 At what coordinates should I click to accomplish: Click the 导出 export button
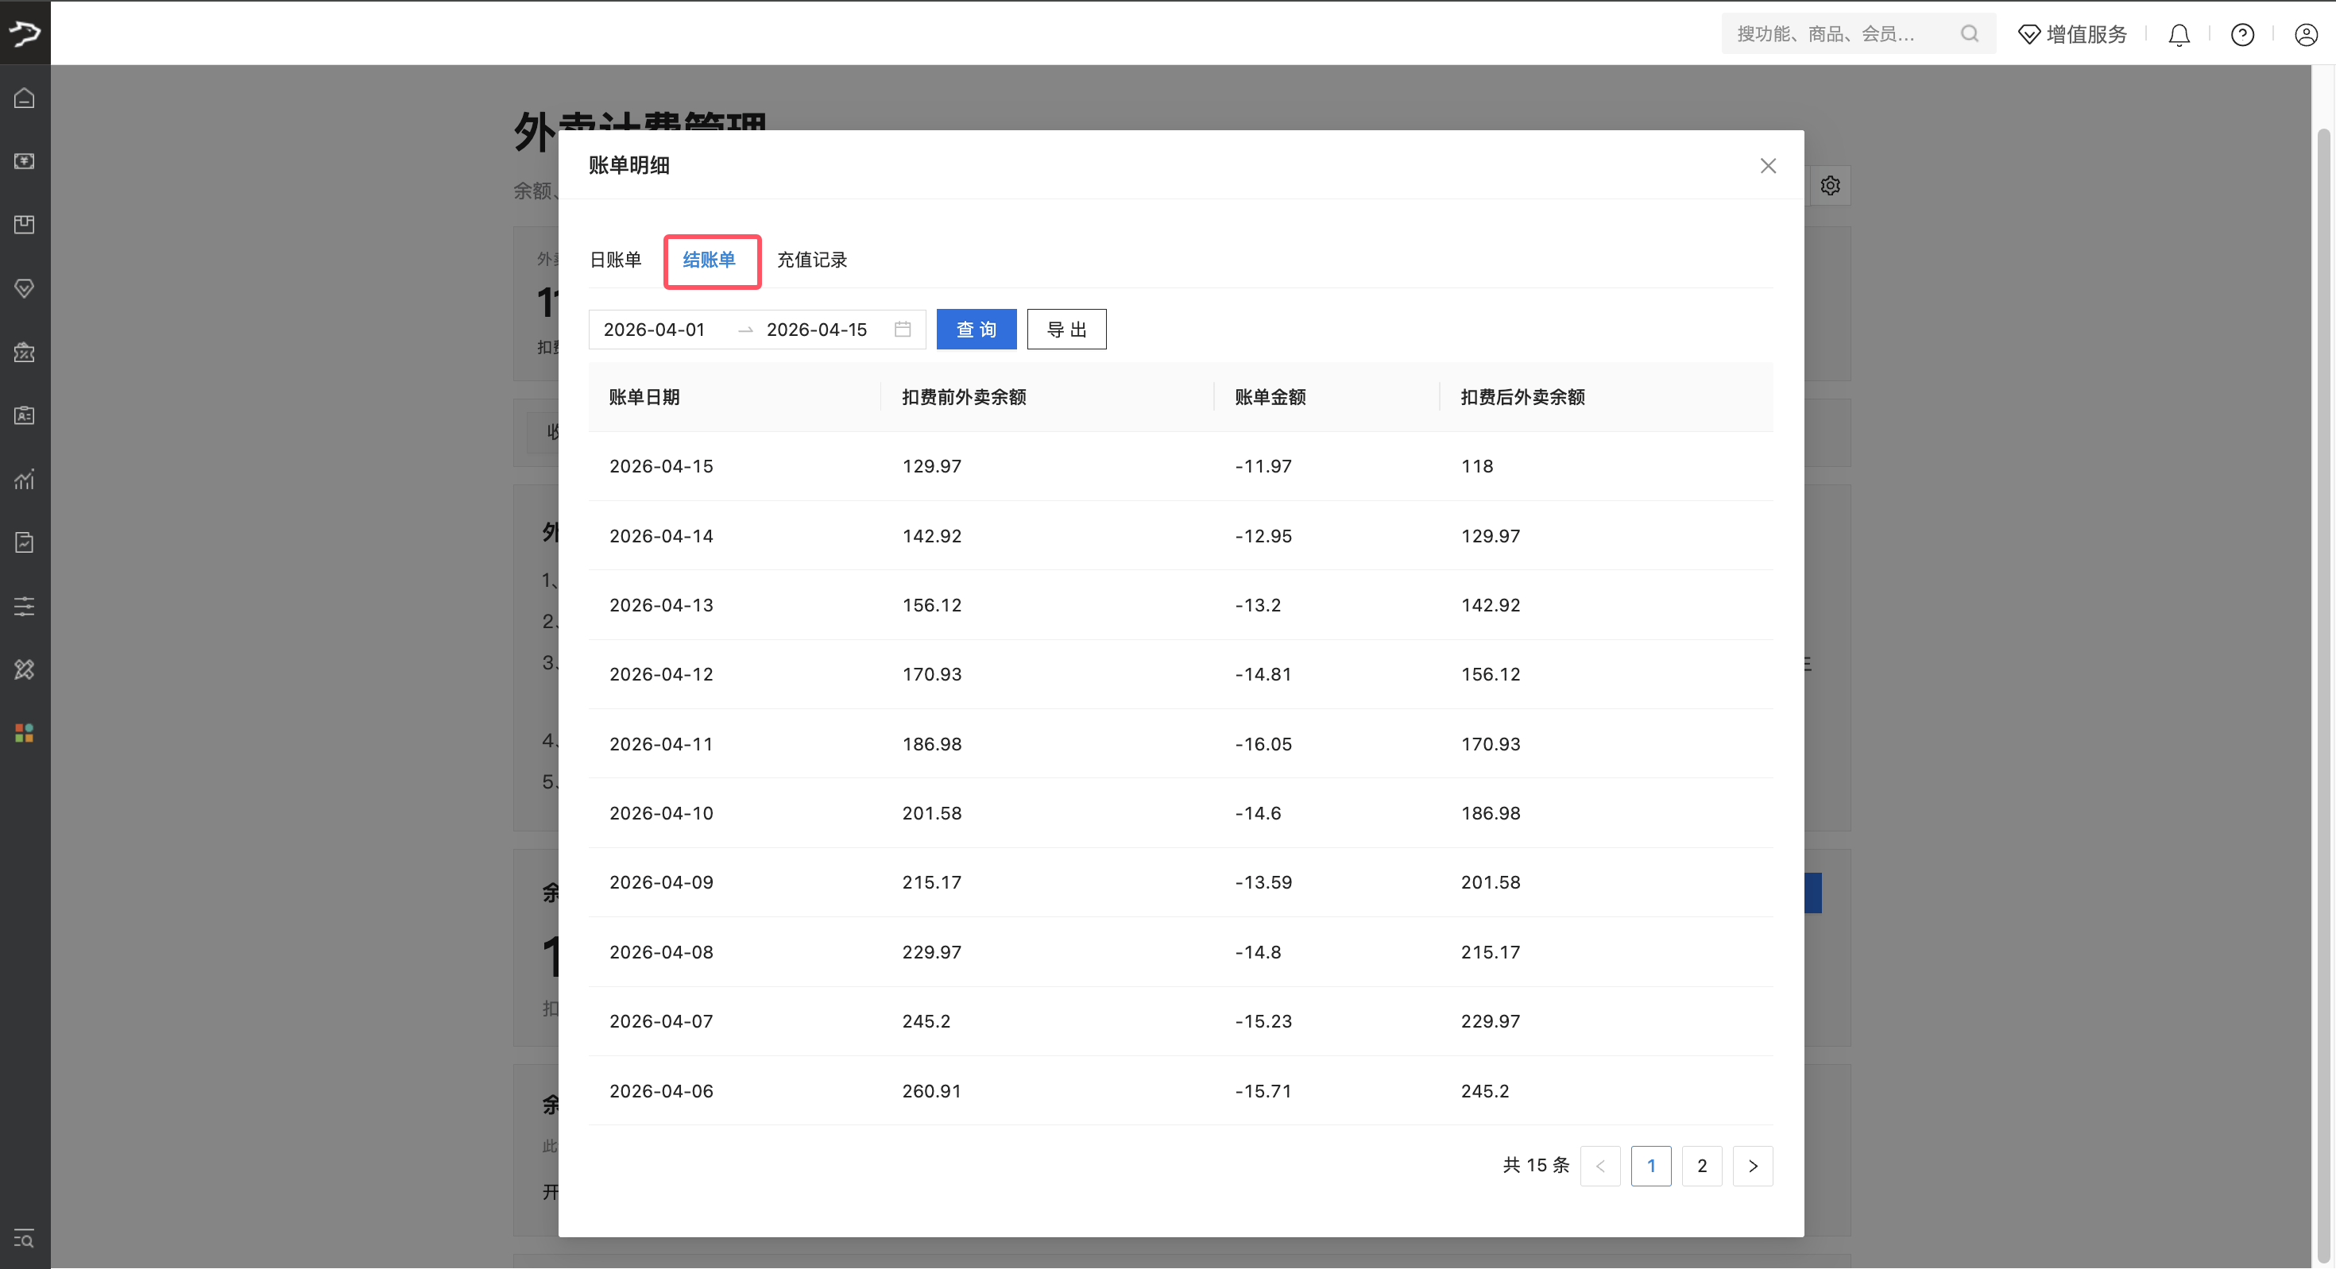(x=1066, y=329)
